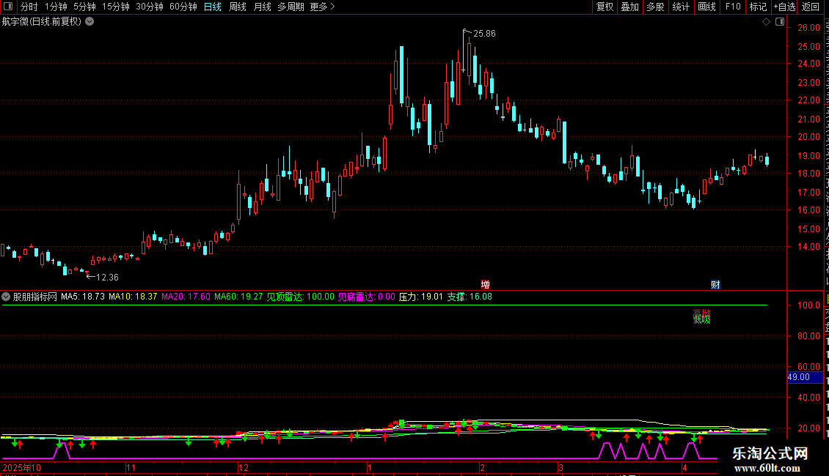Click the 标记 mark button
829x476 pixels.
[758, 7]
